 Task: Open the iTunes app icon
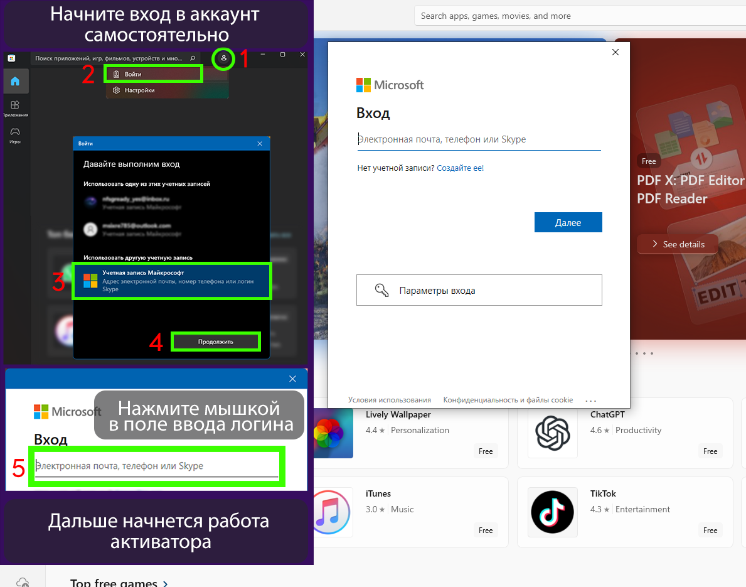tap(334, 512)
